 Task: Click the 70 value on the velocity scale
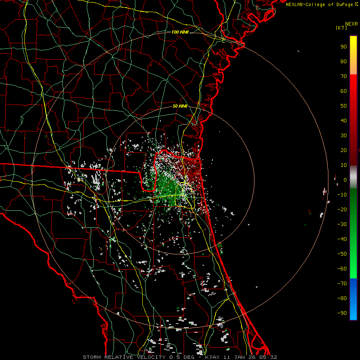click(344, 76)
